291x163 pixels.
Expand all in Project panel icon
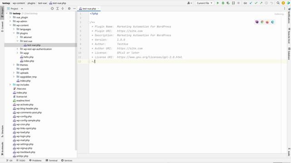tap(58, 9)
